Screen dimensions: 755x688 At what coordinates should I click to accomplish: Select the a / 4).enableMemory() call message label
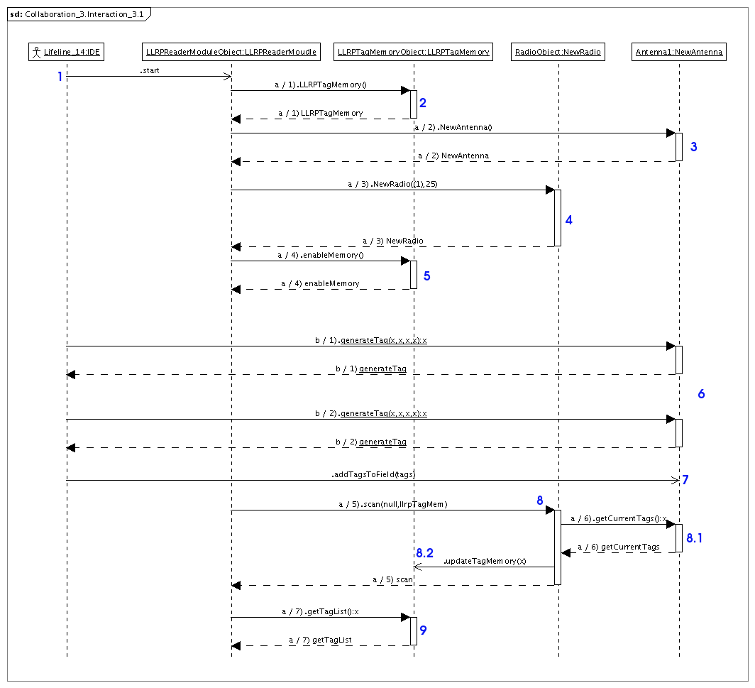pos(320,255)
